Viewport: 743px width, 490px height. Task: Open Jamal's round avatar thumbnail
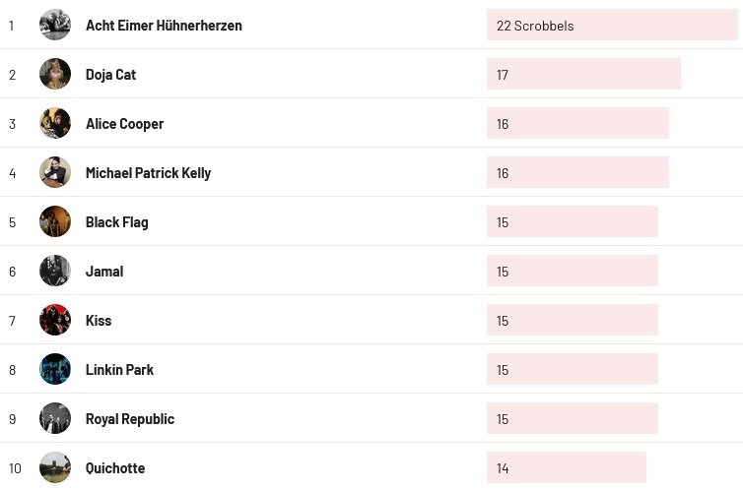coord(55,271)
